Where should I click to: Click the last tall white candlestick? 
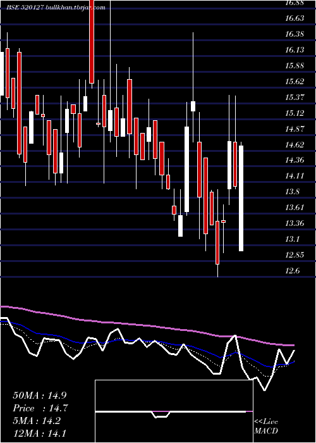(x=241, y=198)
